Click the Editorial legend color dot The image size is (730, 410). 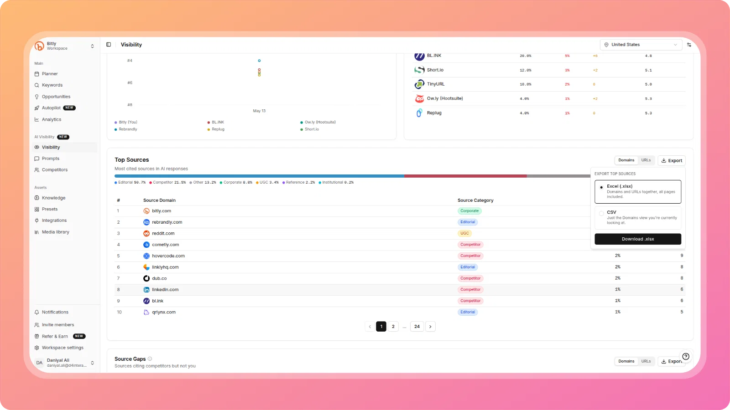[x=116, y=183]
